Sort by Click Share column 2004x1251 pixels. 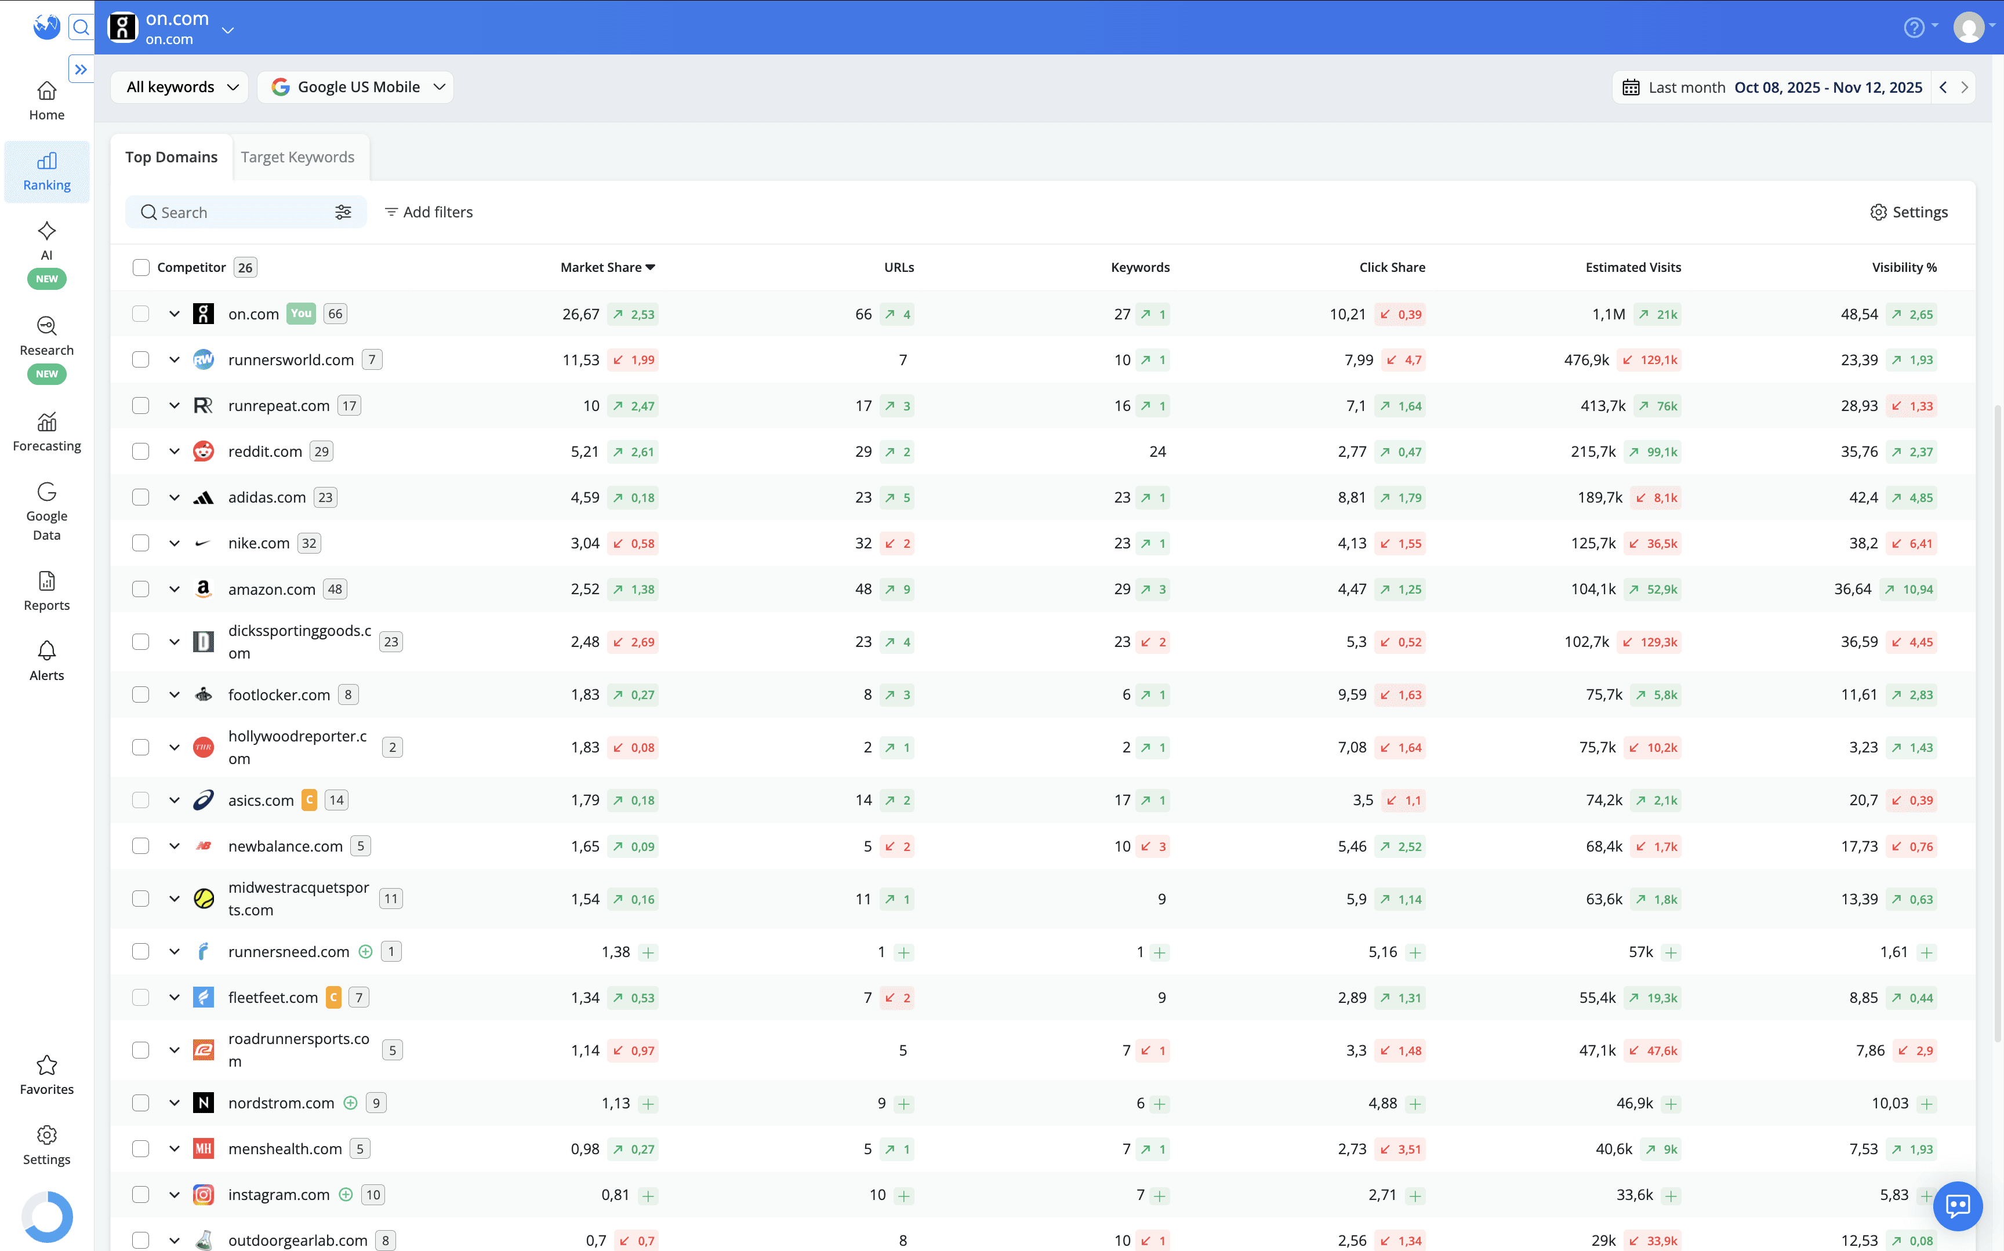[1392, 267]
